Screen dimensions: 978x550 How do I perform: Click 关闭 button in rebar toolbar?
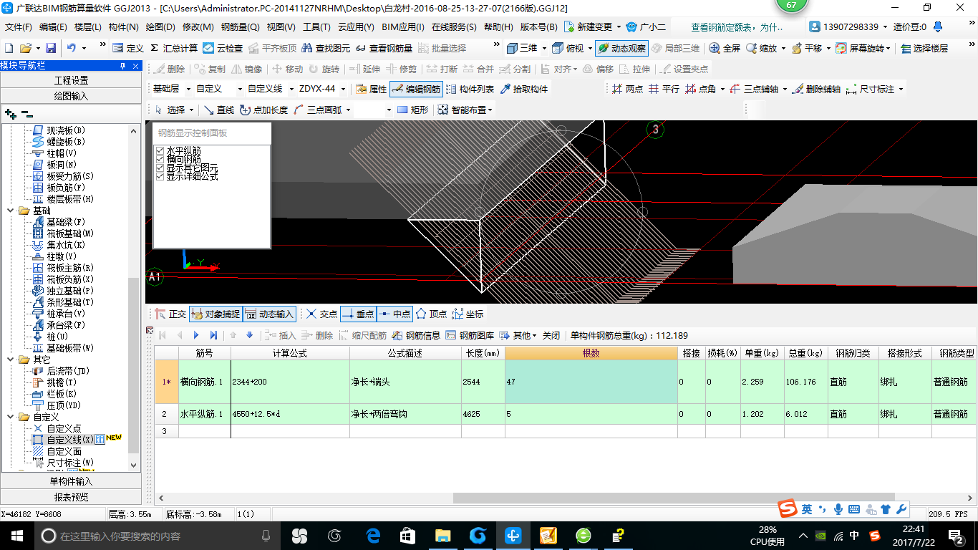coord(551,335)
